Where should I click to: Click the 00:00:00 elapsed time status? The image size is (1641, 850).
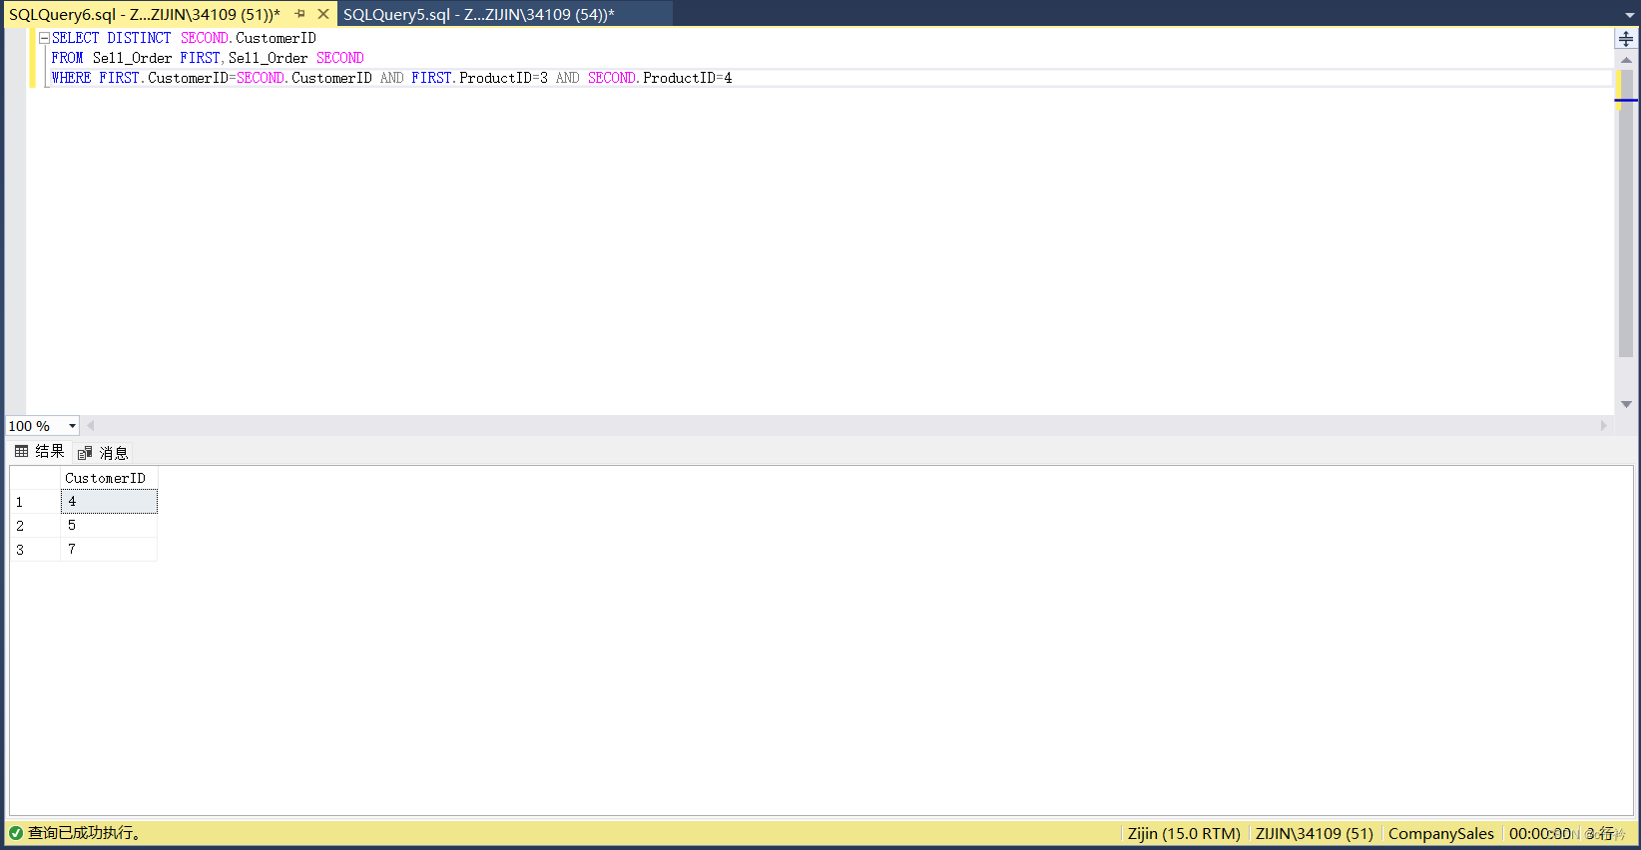1539,834
